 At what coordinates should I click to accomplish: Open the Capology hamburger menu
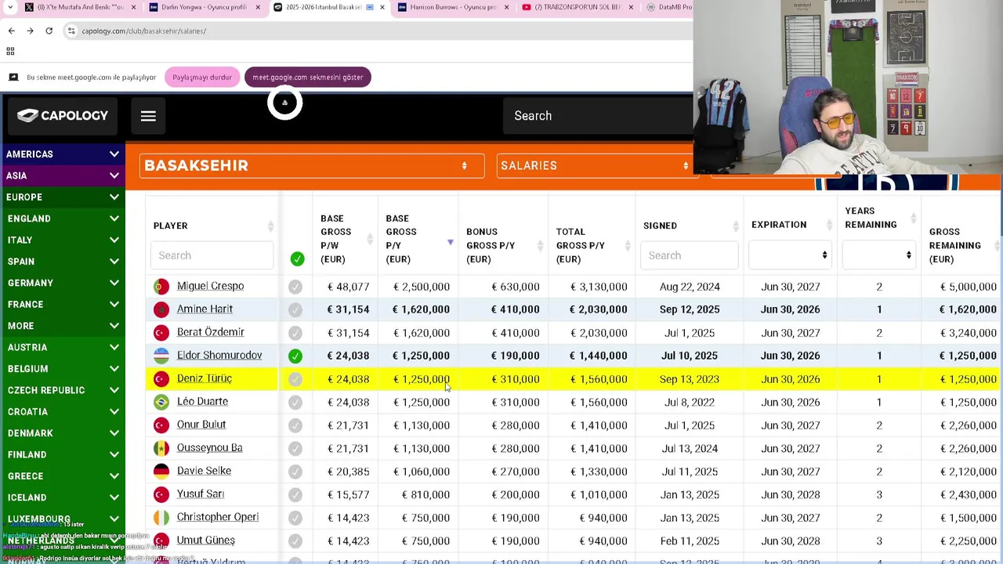pos(148,116)
